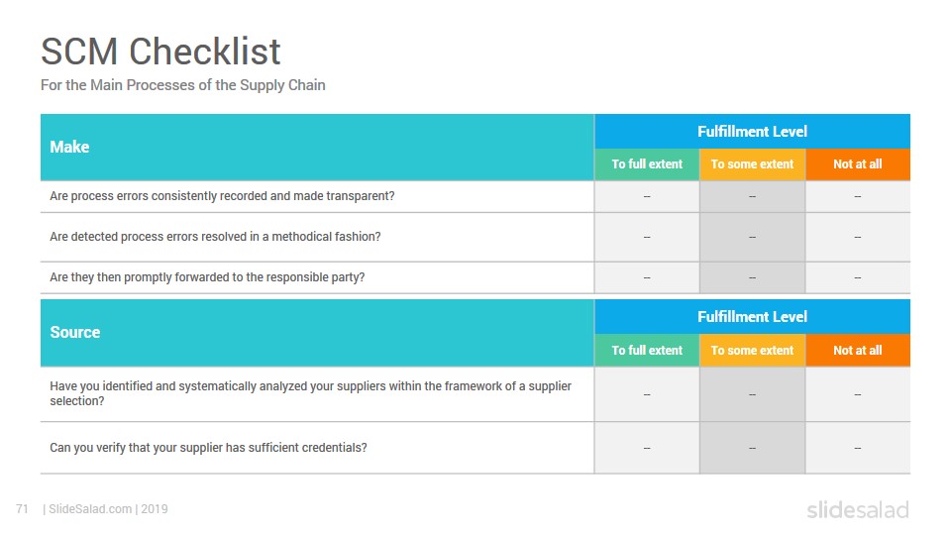Open the SlideSalad.com footer link
951x535 pixels.
click(90, 509)
